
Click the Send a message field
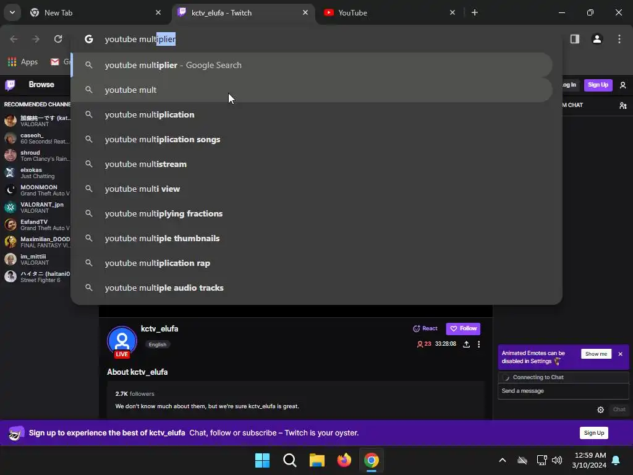[x=563, y=391]
